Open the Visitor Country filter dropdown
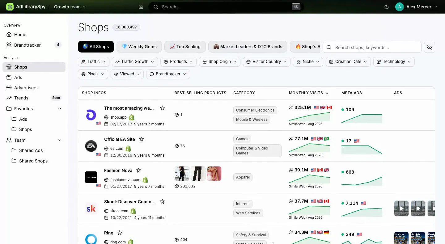 tap(267, 61)
